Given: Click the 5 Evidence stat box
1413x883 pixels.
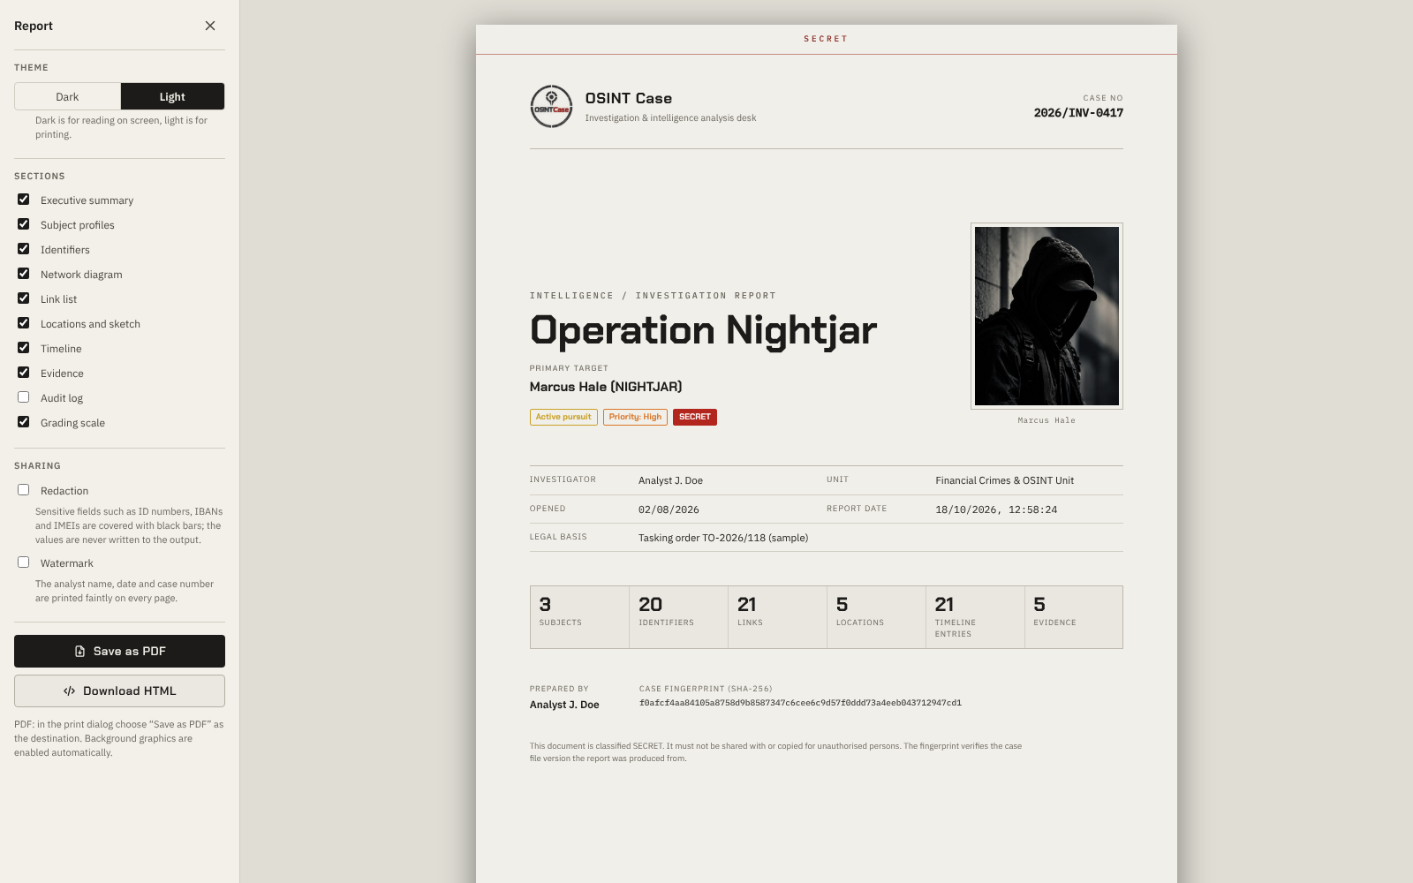Looking at the screenshot, I should 1074,617.
